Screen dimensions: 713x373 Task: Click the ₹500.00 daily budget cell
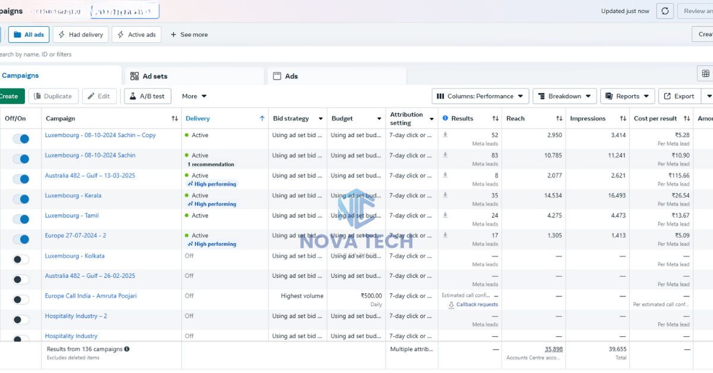(356, 299)
